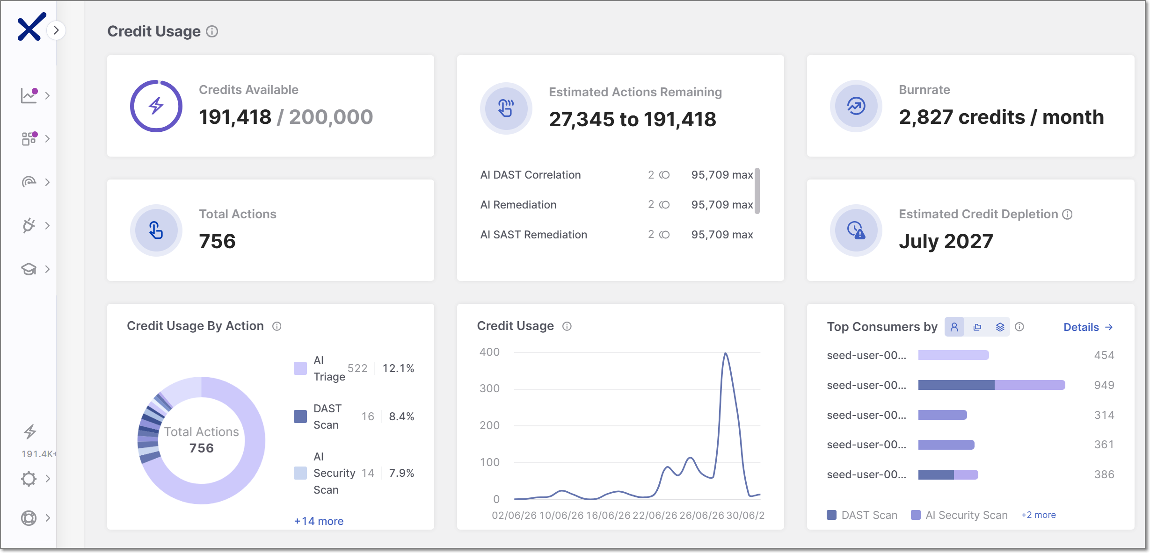Expand the analytics submenu chevron
This screenshot has height=553, width=1150.
48,95
